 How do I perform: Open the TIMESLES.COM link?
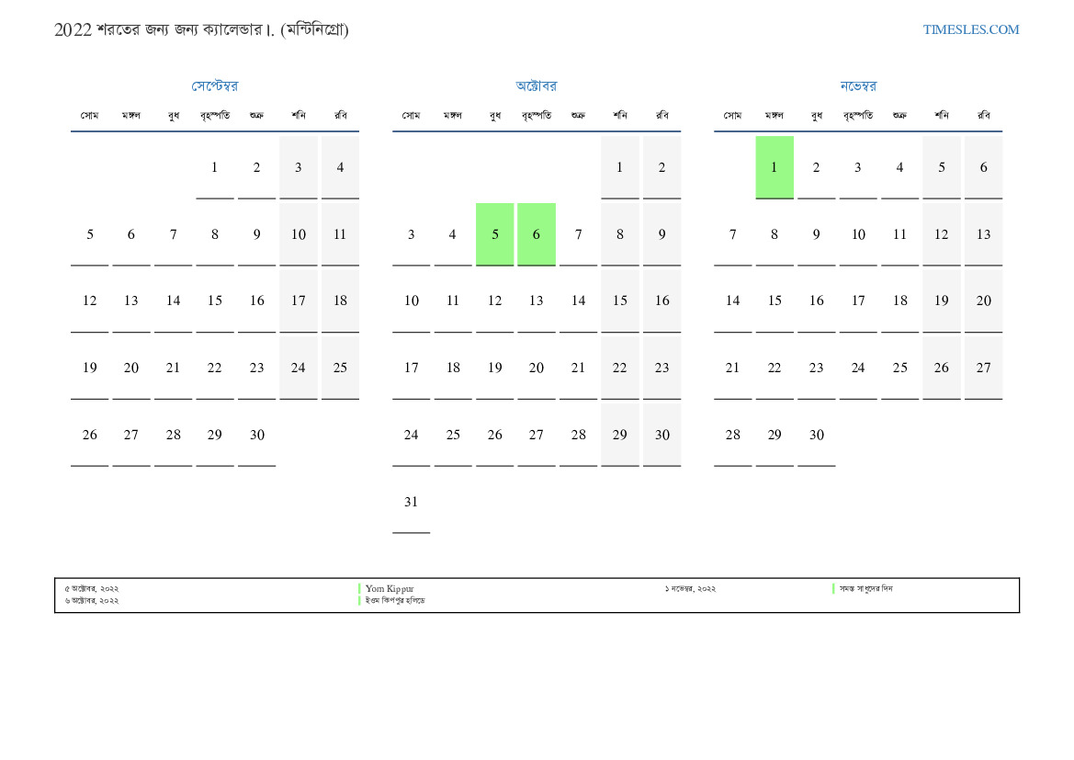point(970,29)
